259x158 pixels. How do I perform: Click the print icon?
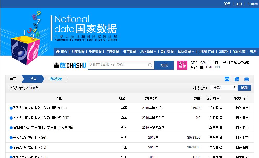tap(247, 79)
